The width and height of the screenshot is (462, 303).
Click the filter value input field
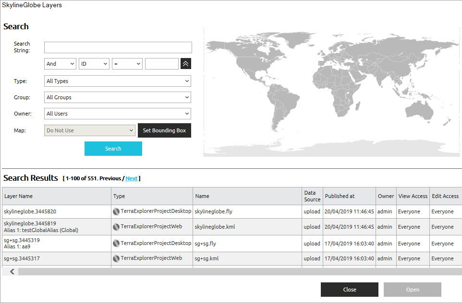[x=162, y=64]
